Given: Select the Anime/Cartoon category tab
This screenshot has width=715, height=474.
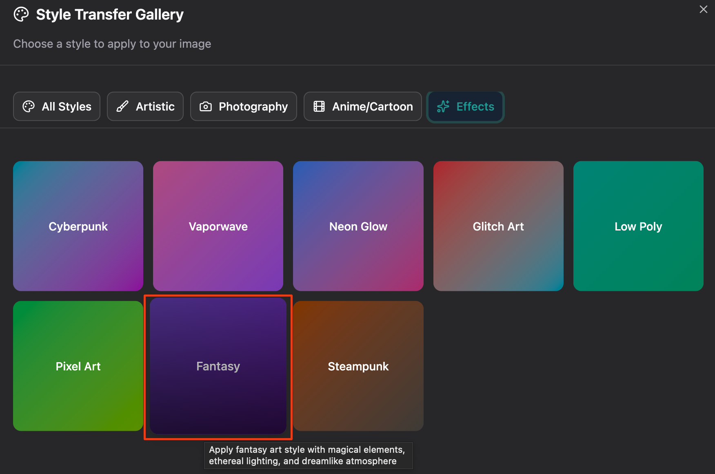Looking at the screenshot, I should [x=363, y=106].
